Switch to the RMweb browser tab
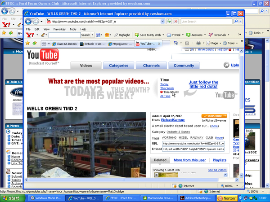The image size is (270, 202). [x=93, y=44]
